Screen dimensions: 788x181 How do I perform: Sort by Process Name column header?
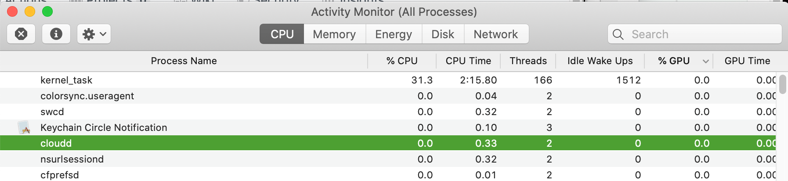click(184, 61)
